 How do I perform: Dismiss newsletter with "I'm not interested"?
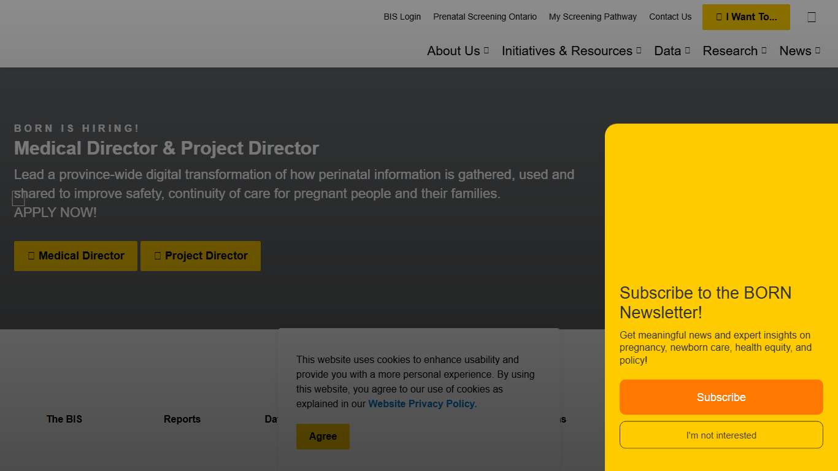(721, 435)
